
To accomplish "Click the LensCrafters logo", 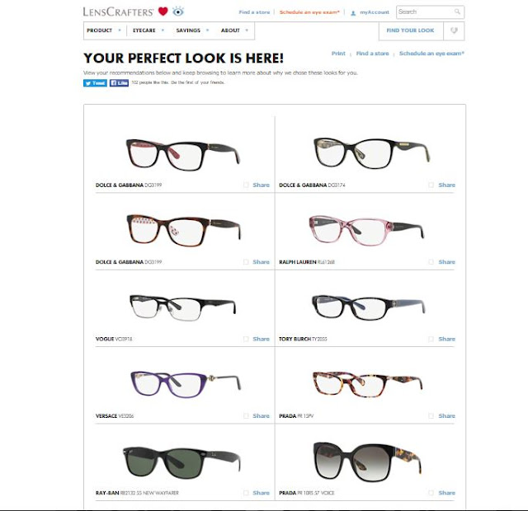I will (118, 12).
